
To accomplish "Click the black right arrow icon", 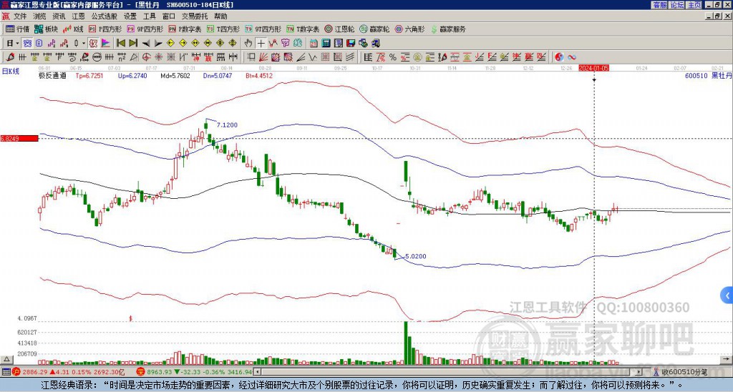I will point(158,44).
